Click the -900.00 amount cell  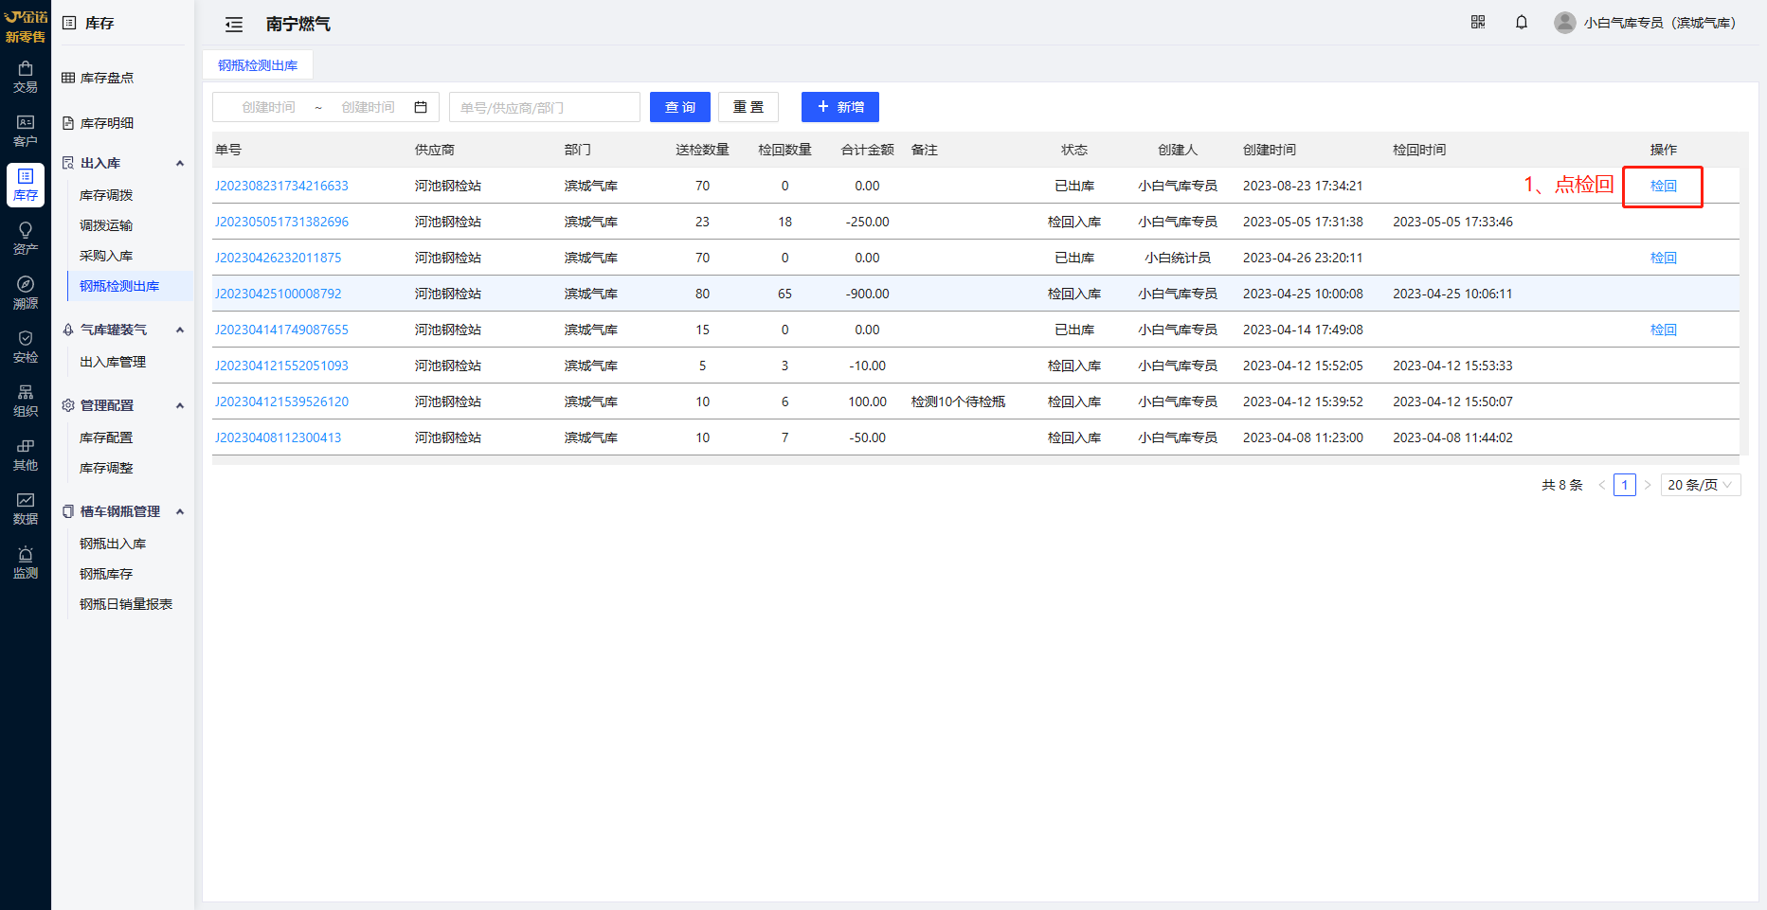point(867,294)
